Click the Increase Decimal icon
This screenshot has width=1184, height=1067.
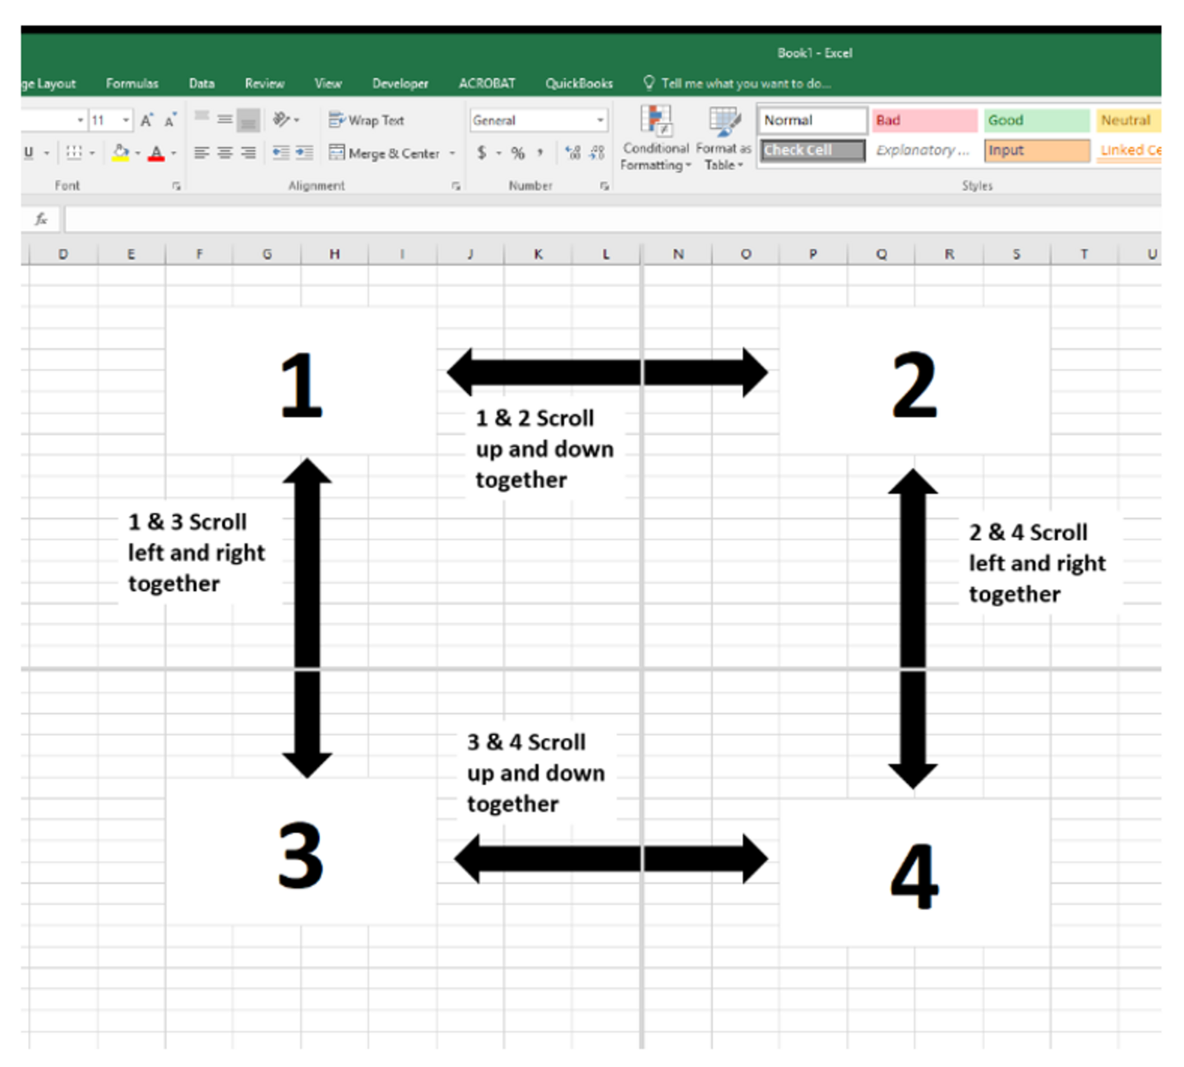[572, 151]
